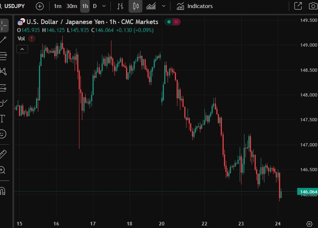
Task: Toggle magnet mode on
Action: point(3,191)
